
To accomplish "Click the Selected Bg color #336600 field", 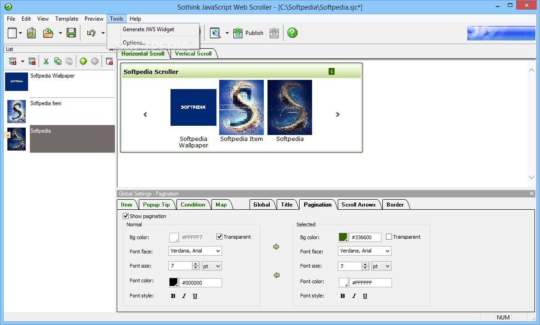I will [x=365, y=237].
